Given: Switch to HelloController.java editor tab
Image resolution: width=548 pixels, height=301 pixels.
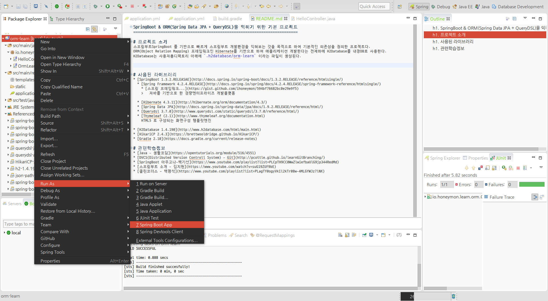Looking at the screenshot, I should (x=313, y=19).
